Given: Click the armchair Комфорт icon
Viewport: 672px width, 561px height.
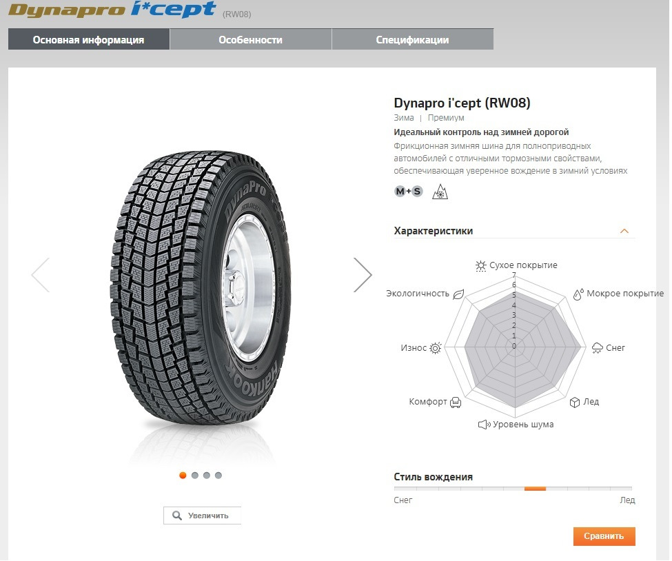Looking at the screenshot, I should click(456, 402).
